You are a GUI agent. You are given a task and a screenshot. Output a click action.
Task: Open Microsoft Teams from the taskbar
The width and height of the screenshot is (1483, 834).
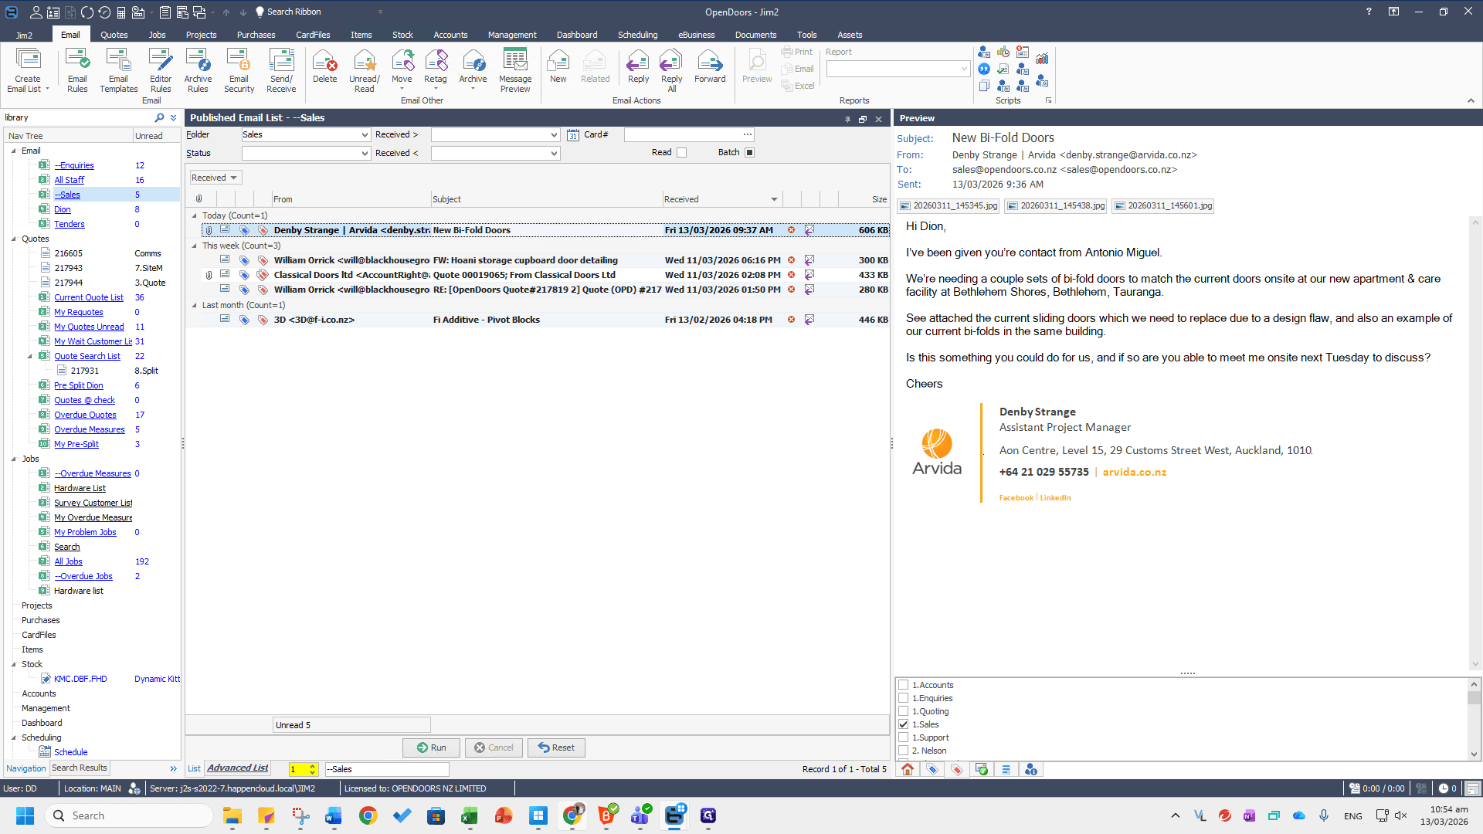coord(640,815)
